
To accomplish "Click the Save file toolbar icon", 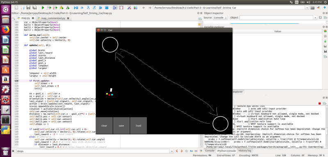I will tap(29, 8).
